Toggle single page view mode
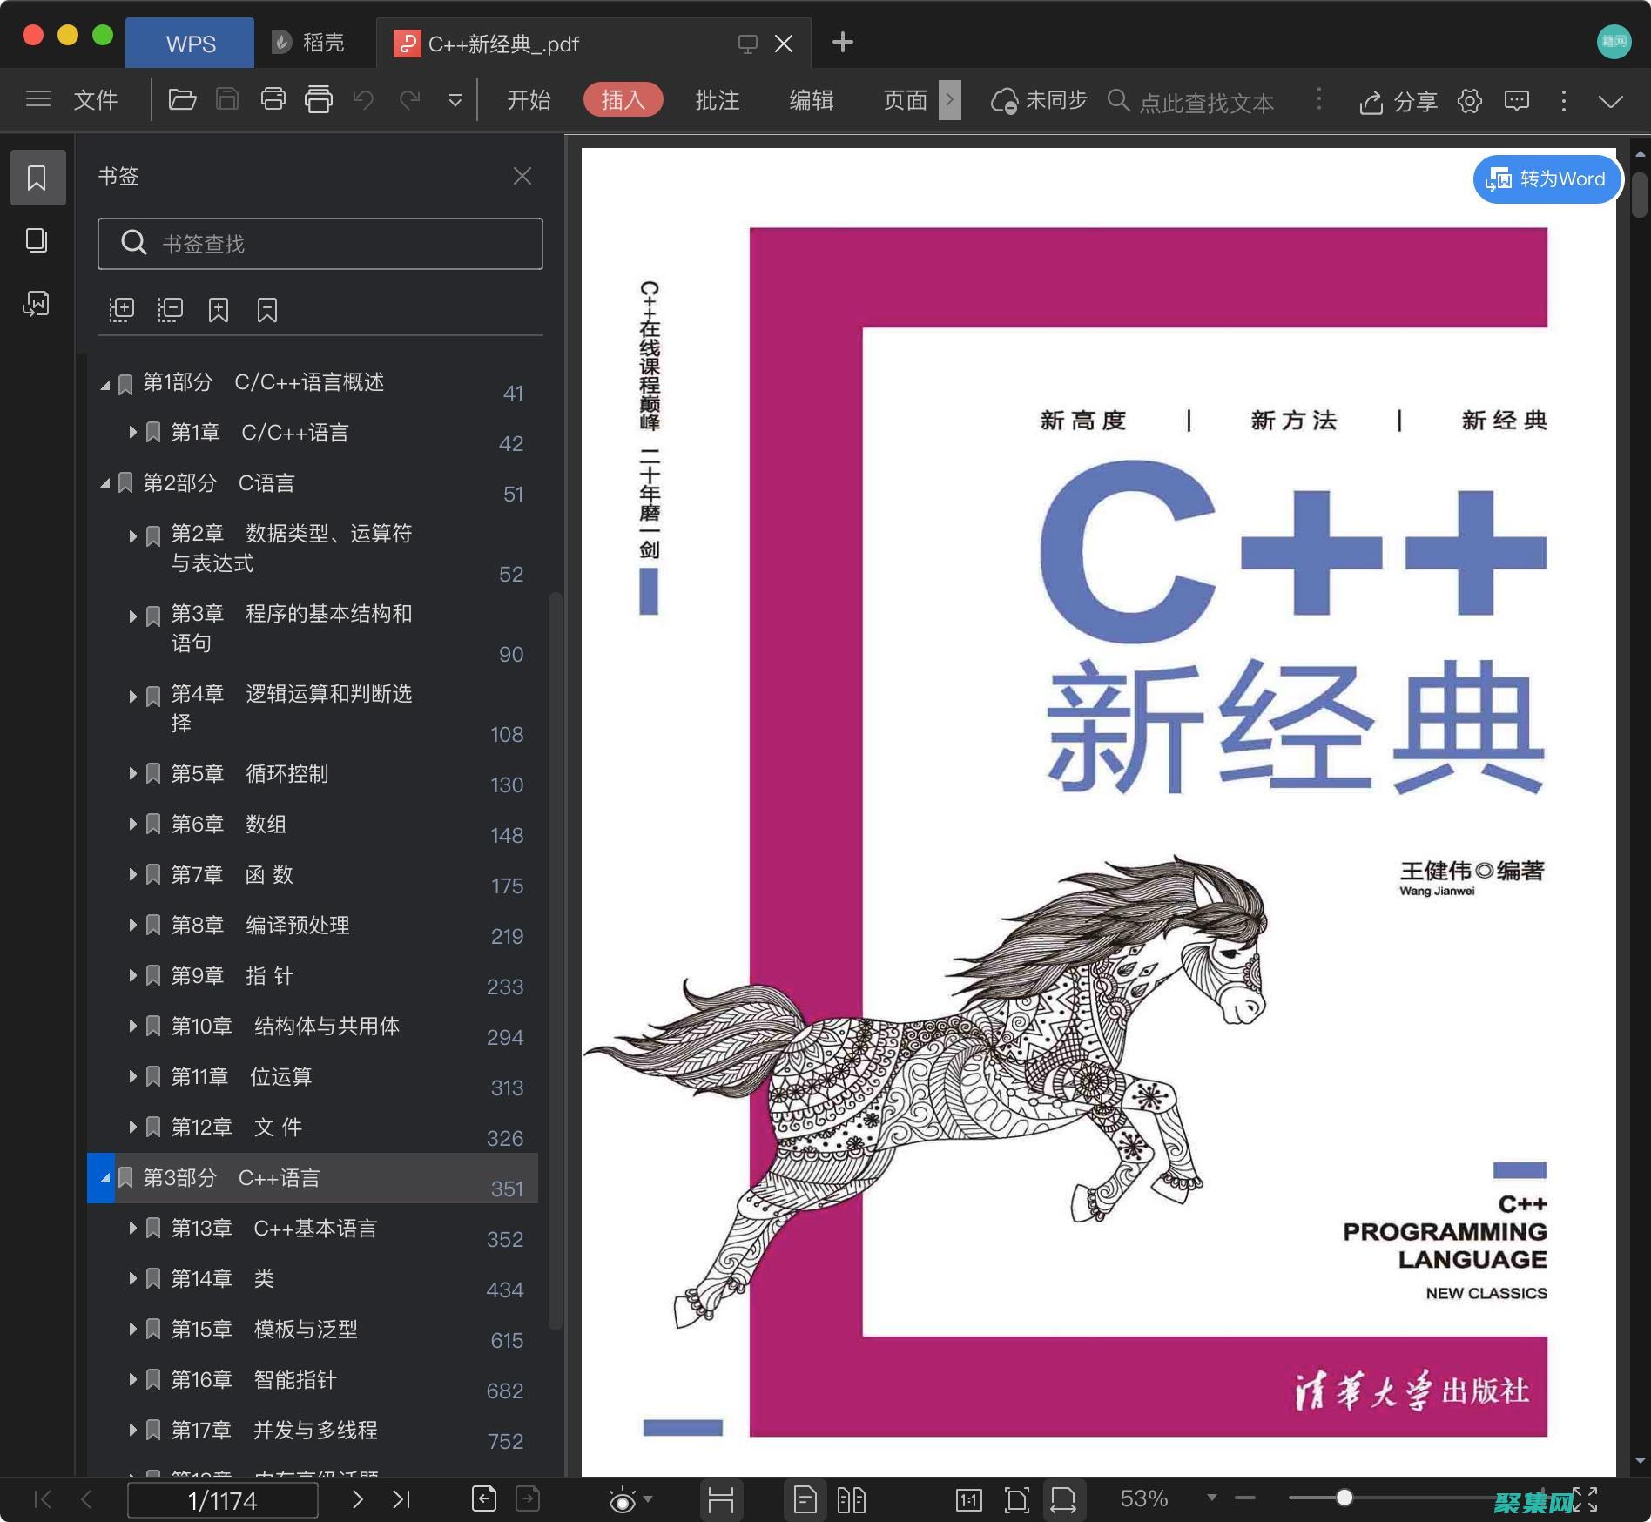The image size is (1651, 1522). pyautogui.click(x=805, y=1499)
